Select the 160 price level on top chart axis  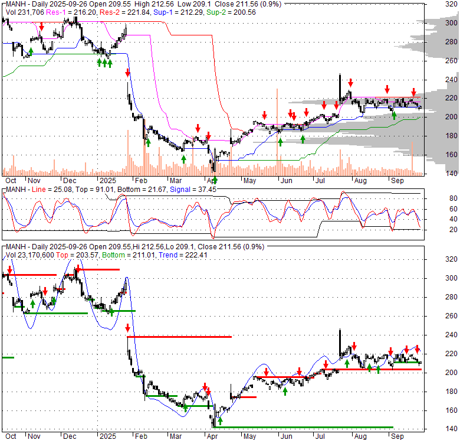point(451,154)
